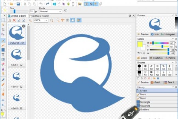The width and height of the screenshot is (178, 119).
Task: Toggle the airbrush icon next to Mode
Action: coord(65,10)
